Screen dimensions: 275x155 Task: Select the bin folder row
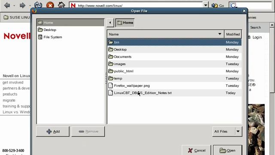coord(174,42)
